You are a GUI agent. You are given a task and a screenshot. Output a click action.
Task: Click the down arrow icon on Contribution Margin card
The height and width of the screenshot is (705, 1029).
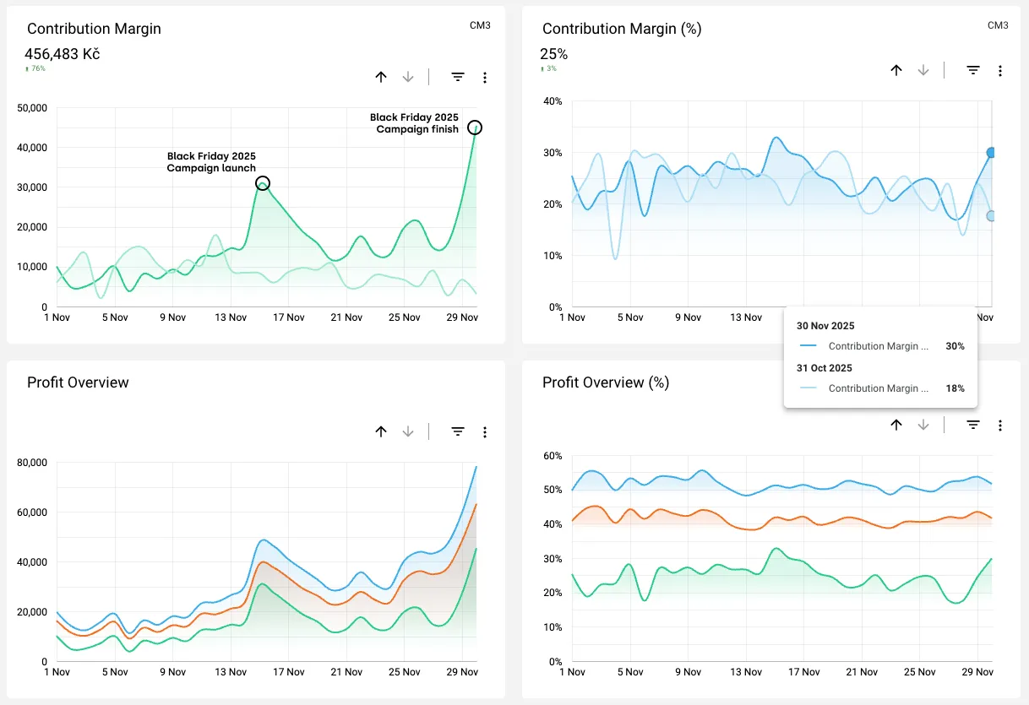pyautogui.click(x=408, y=77)
